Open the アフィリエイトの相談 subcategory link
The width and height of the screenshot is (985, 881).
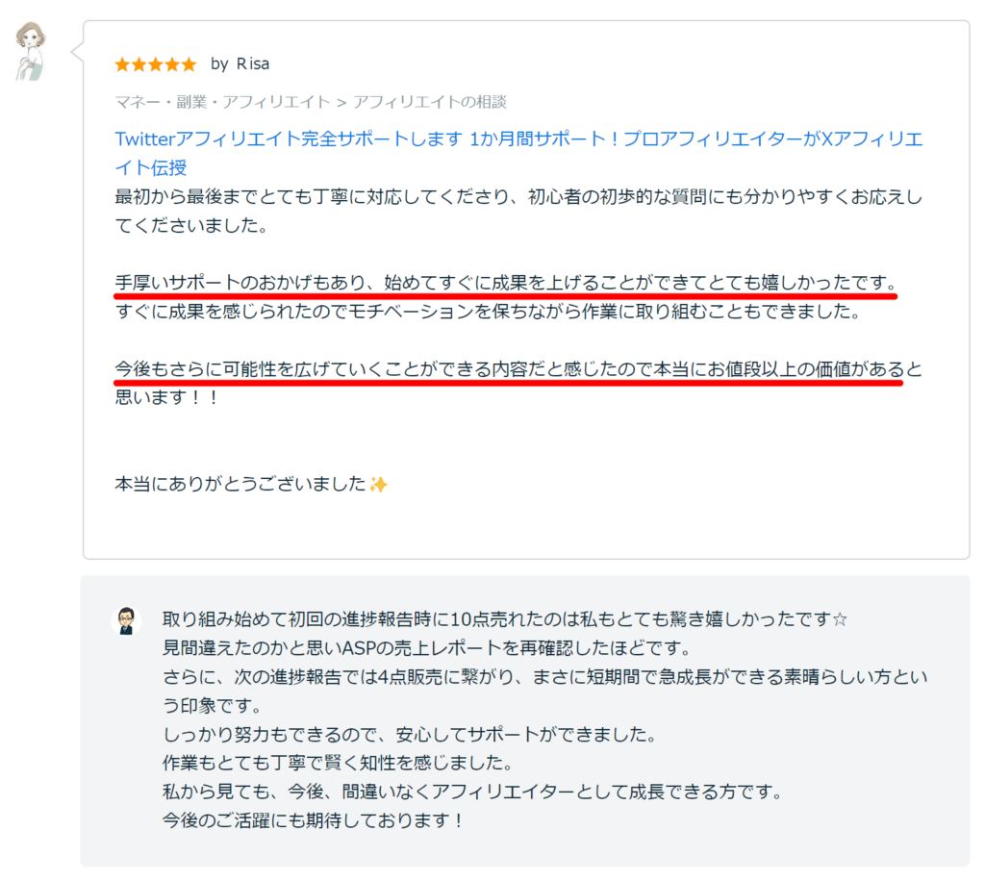[433, 102]
